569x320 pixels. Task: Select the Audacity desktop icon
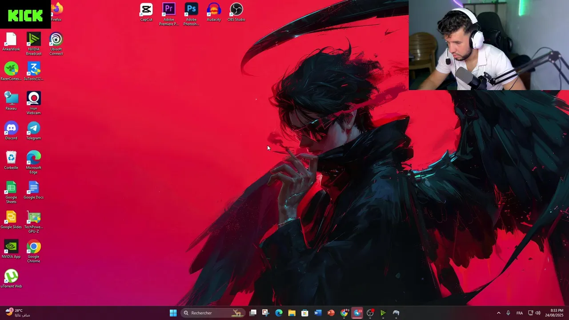(214, 12)
